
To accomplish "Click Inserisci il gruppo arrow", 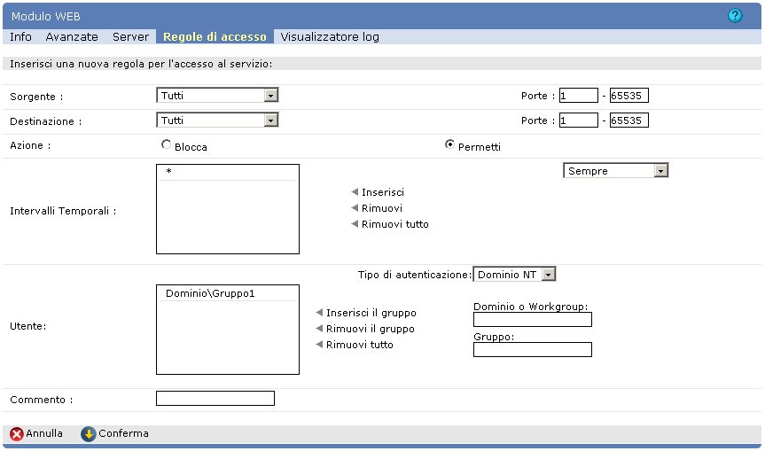I will pos(320,313).
